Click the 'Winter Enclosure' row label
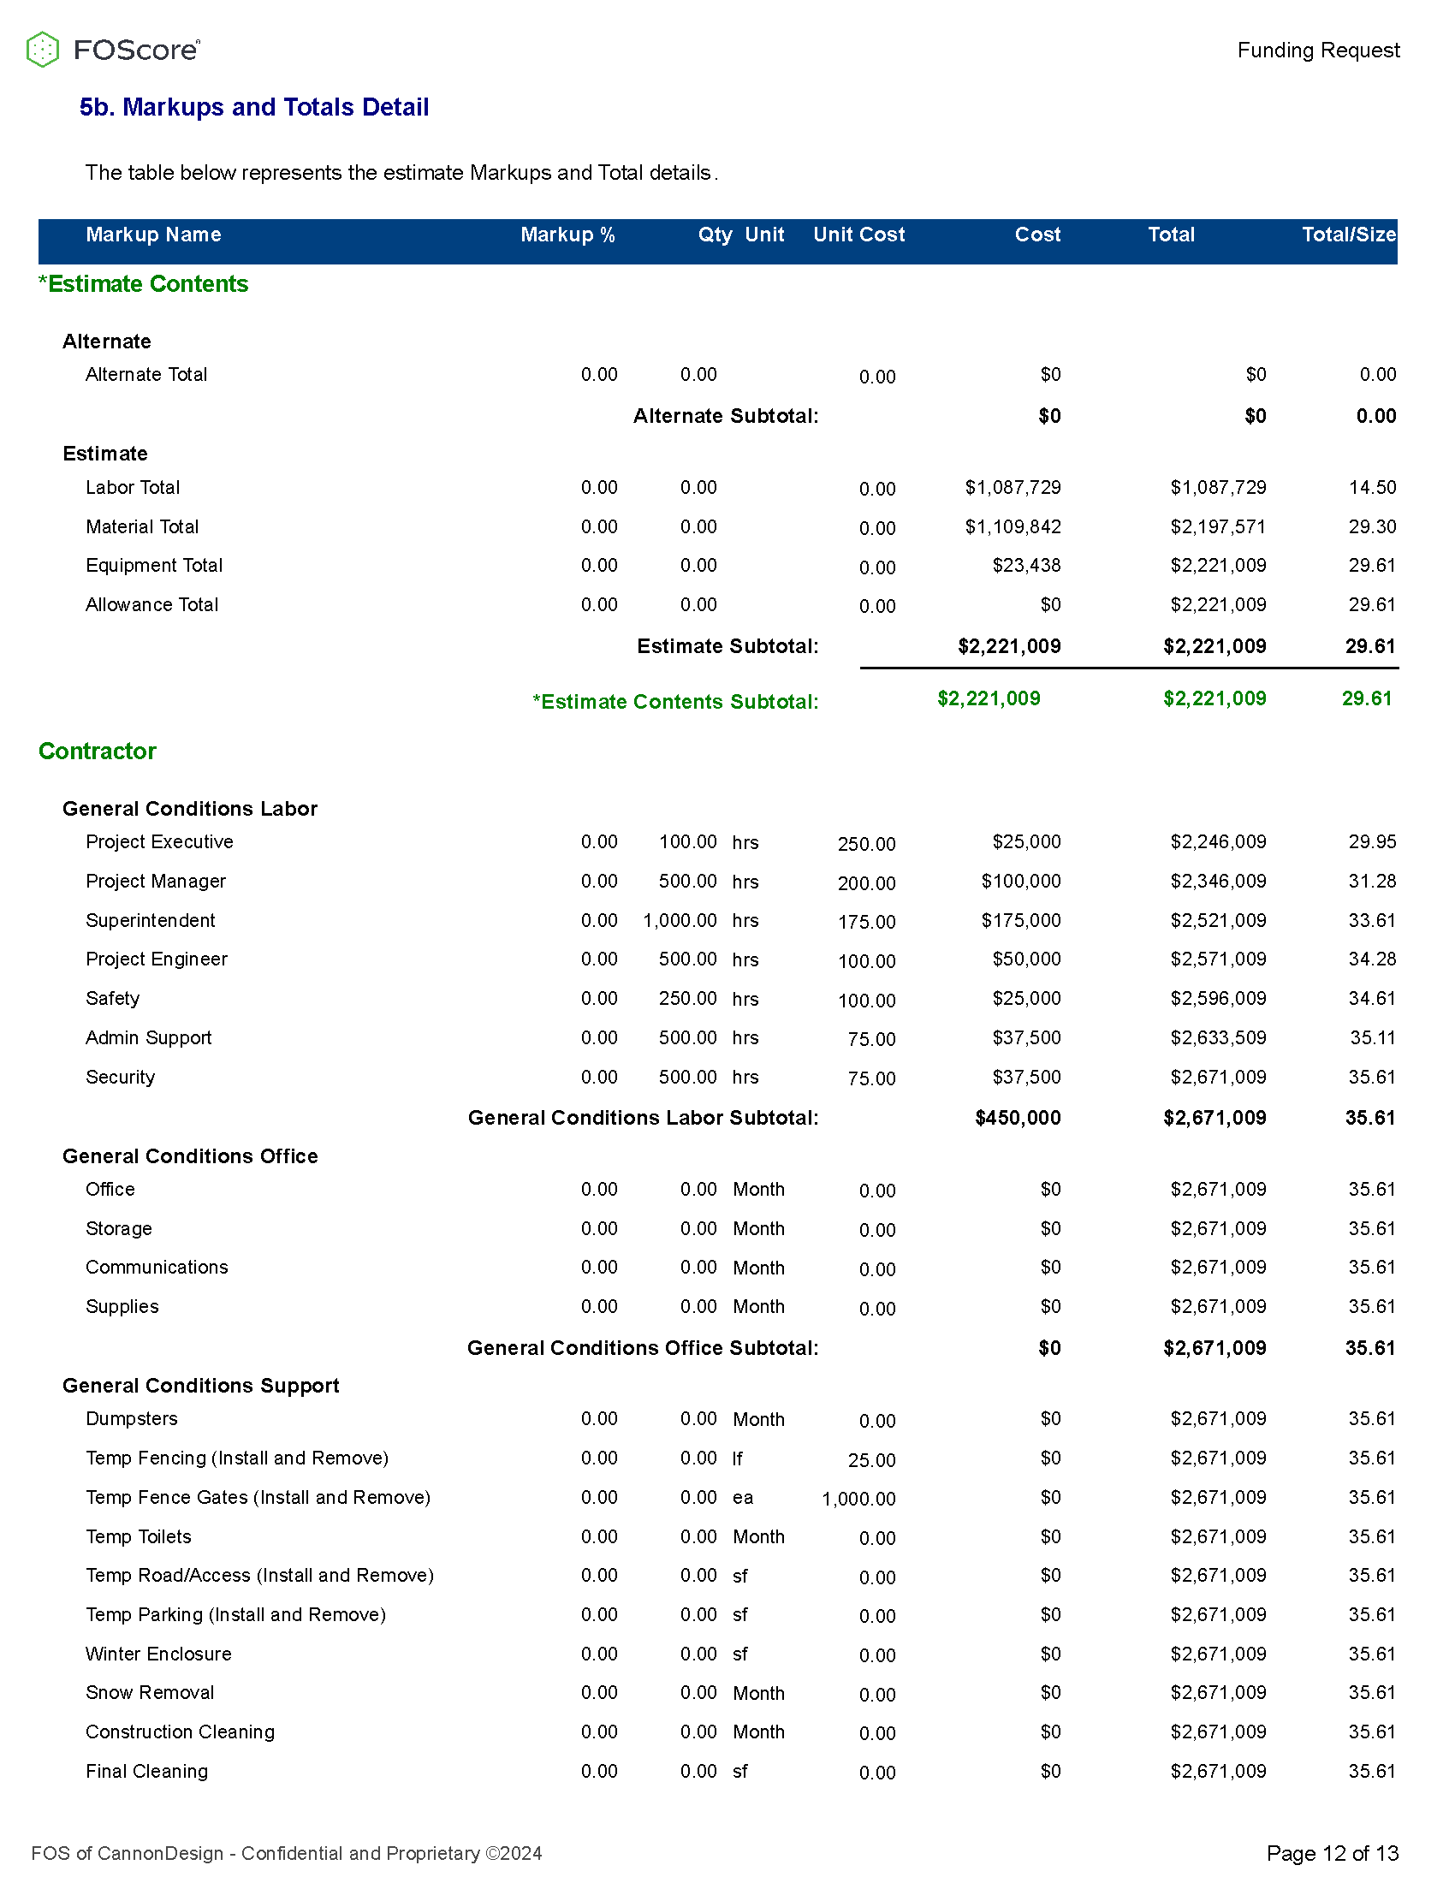The image size is (1455, 1883). tap(158, 1654)
